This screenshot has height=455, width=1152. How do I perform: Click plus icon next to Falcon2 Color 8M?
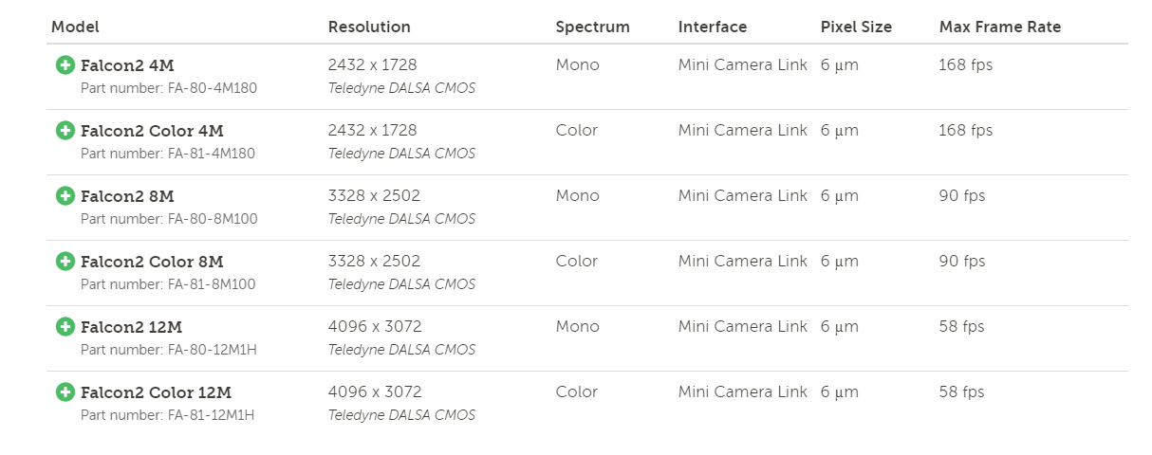(x=65, y=262)
